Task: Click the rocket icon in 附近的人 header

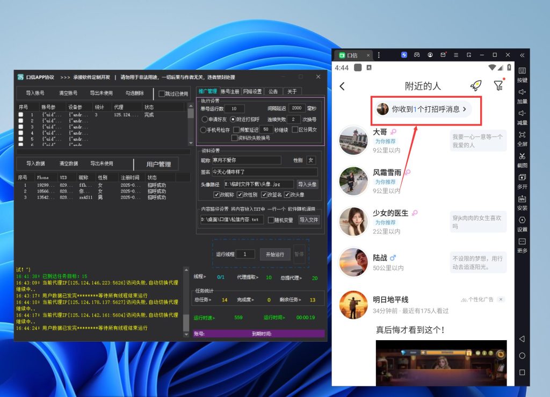Action: 475,86
